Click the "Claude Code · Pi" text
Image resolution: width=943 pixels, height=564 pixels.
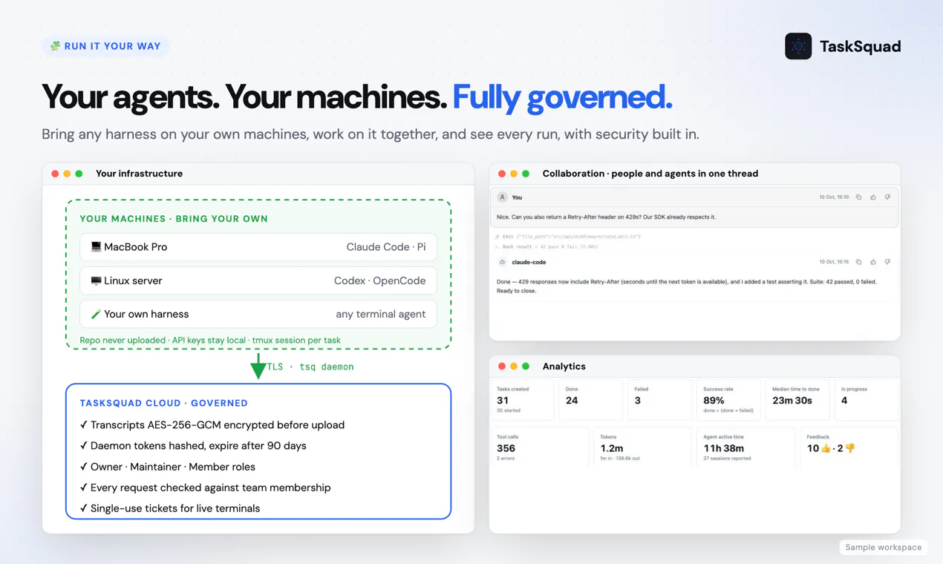click(x=386, y=247)
